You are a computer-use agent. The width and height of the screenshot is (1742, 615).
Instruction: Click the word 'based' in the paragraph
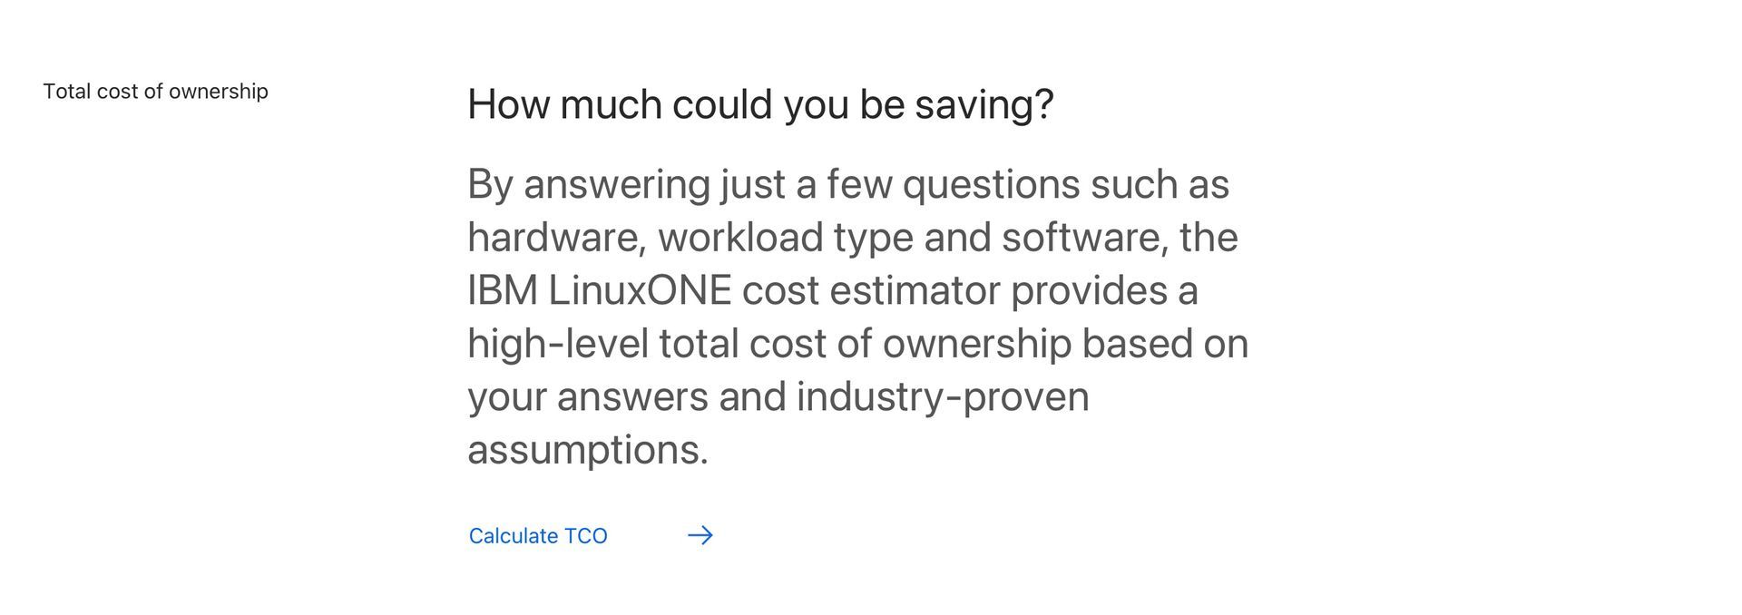(x=1138, y=344)
